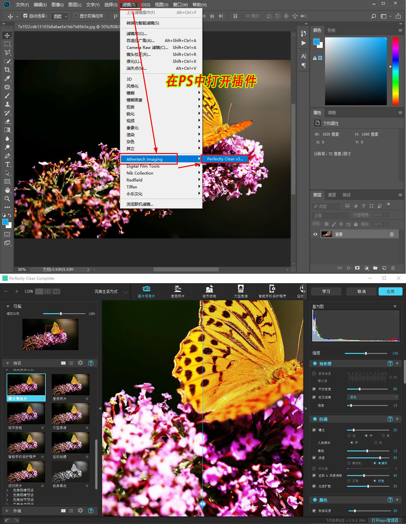Open the 图层 auto-select dropdown

pos(60,16)
